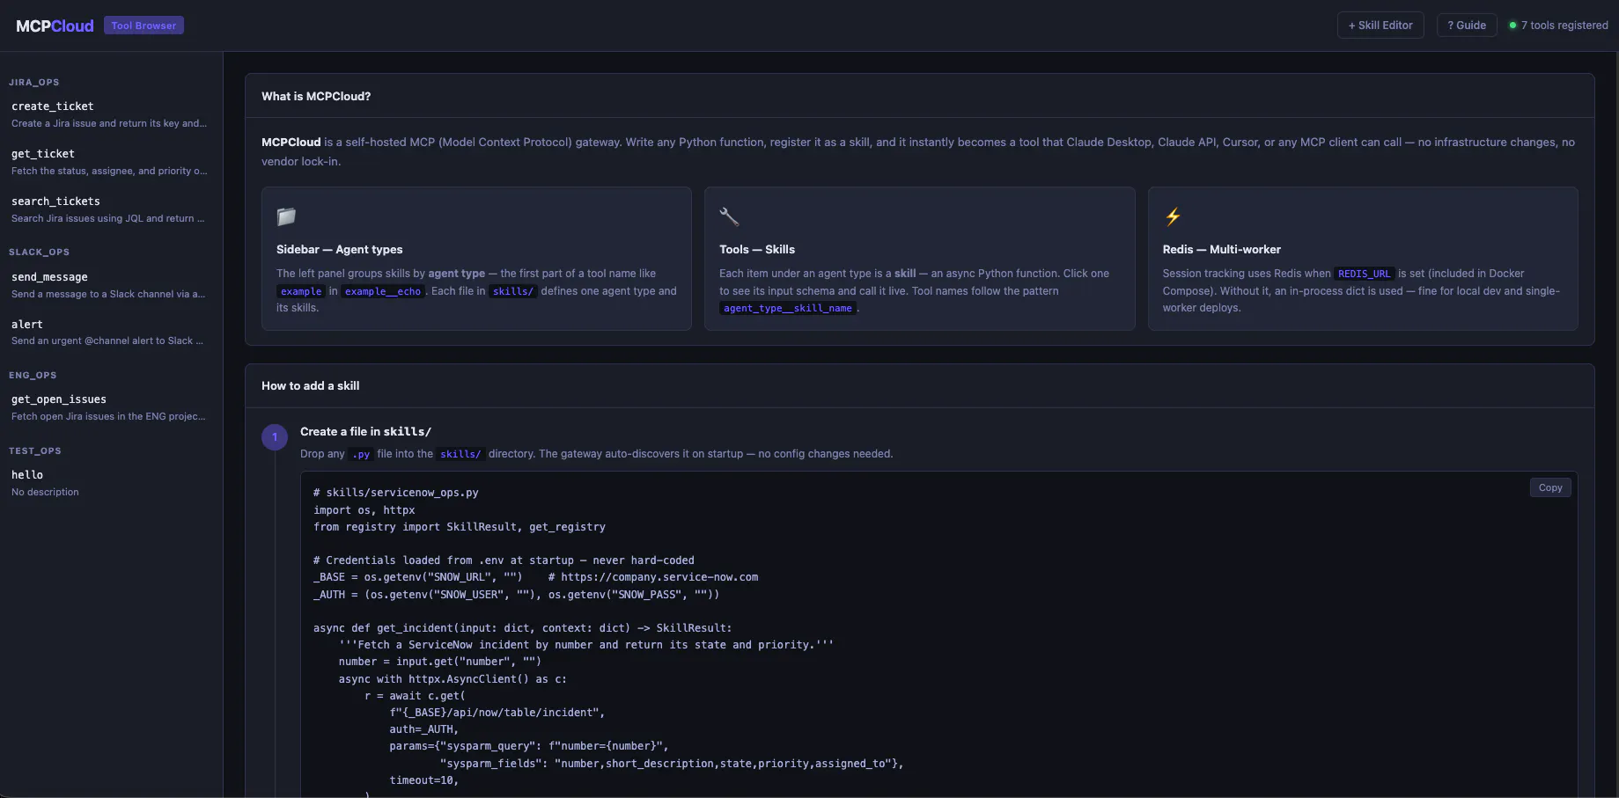Image resolution: width=1619 pixels, height=798 pixels.
Task: Select the hello test tool
Action: click(111, 483)
